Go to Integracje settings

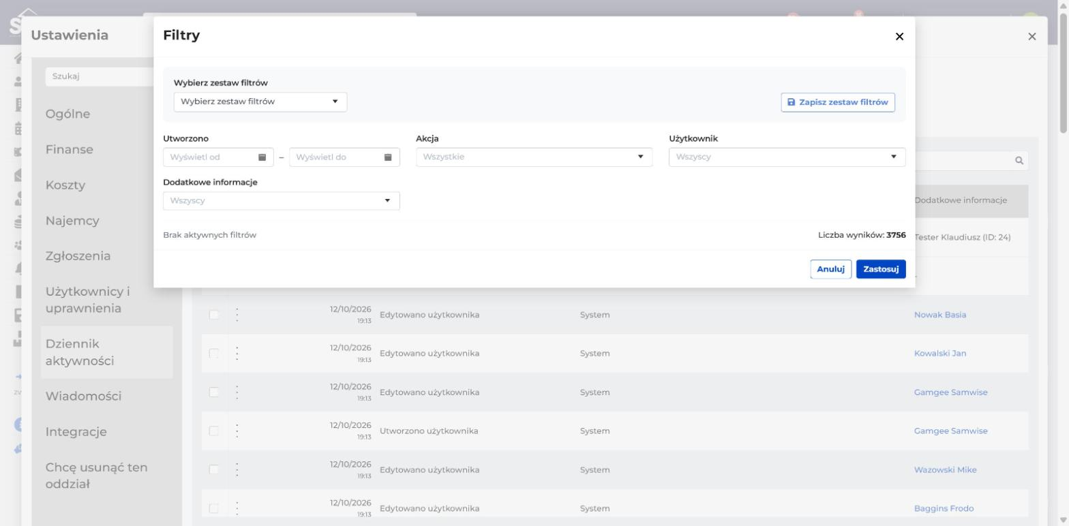click(x=76, y=432)
